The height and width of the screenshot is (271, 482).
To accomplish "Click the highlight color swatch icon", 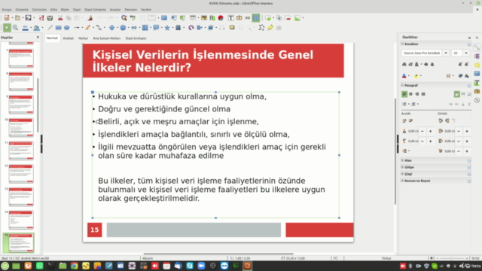I will tap(416, 76).
